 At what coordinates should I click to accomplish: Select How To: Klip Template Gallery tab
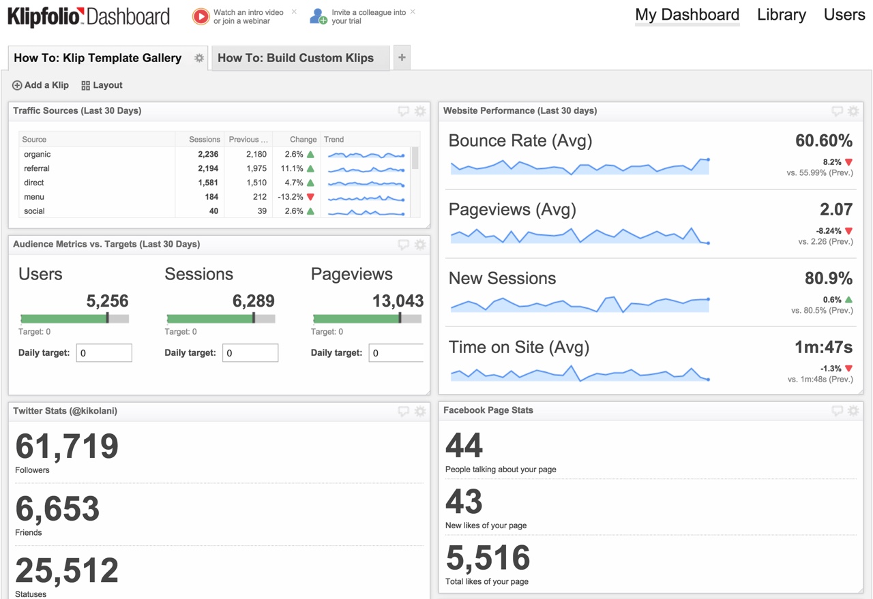click(98, 58)
